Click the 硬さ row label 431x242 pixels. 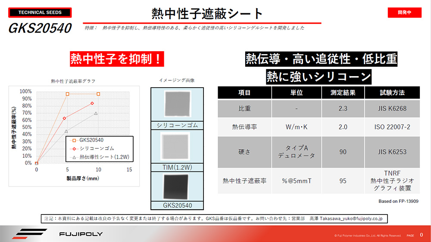(244, 152)
